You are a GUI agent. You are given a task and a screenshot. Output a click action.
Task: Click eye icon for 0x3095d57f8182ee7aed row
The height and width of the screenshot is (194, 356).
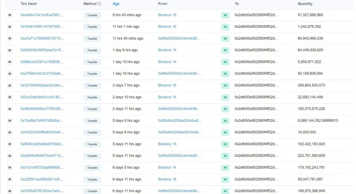[9, 191]
